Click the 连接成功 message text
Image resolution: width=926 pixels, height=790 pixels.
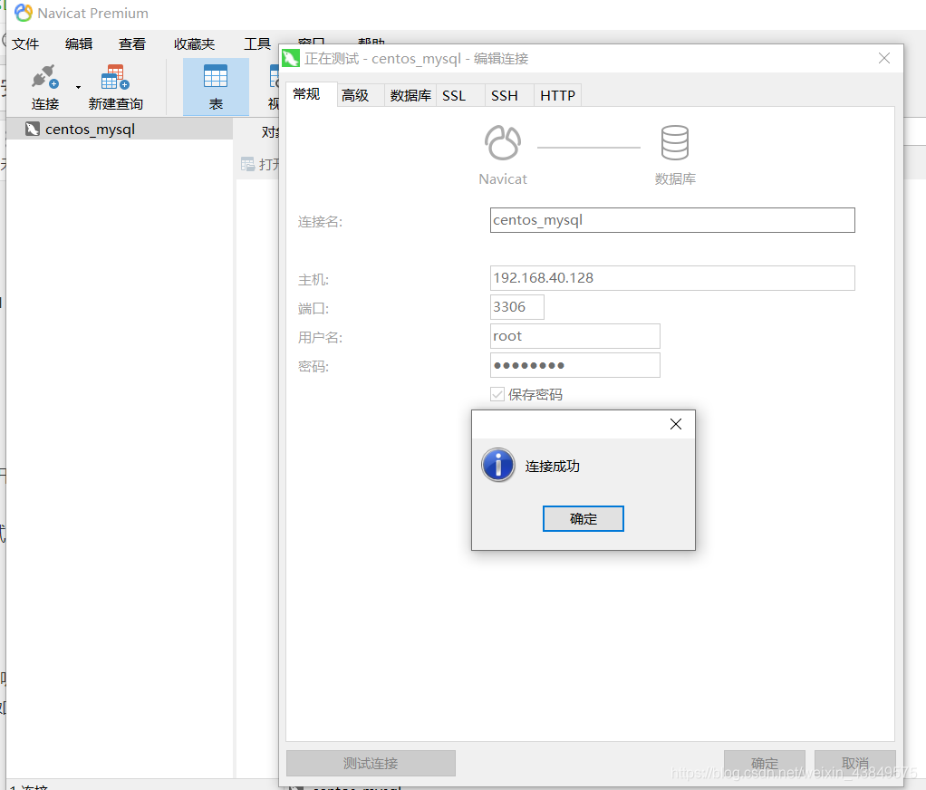pyautogui.click(x=552, y=466)
